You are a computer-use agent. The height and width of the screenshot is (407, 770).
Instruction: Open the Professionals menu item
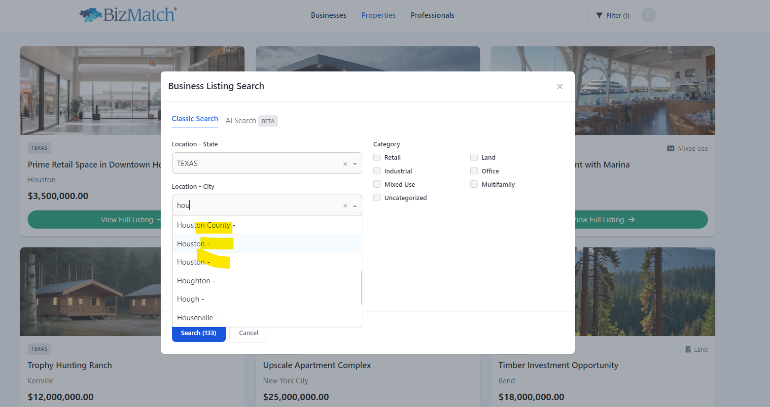pos(432,15)
